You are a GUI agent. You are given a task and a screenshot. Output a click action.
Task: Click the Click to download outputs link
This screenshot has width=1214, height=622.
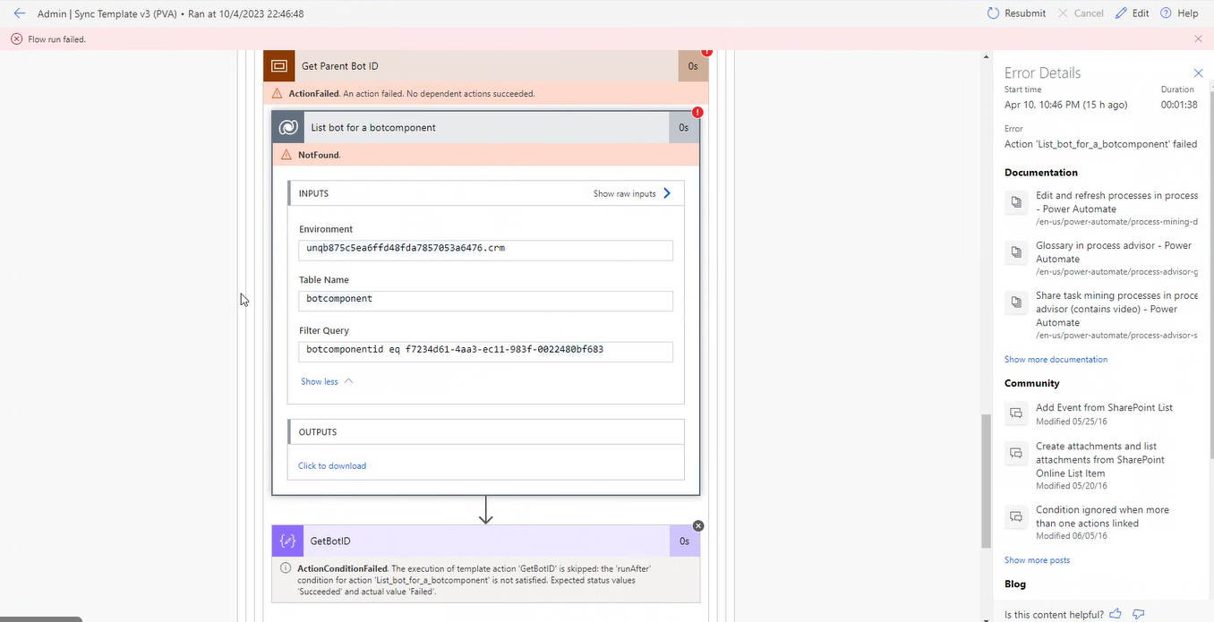point(332,465)
